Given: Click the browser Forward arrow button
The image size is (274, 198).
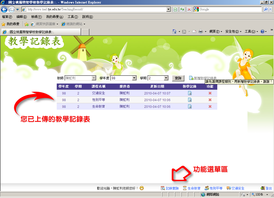Looking at the screenshot, I should coord(12,9).
